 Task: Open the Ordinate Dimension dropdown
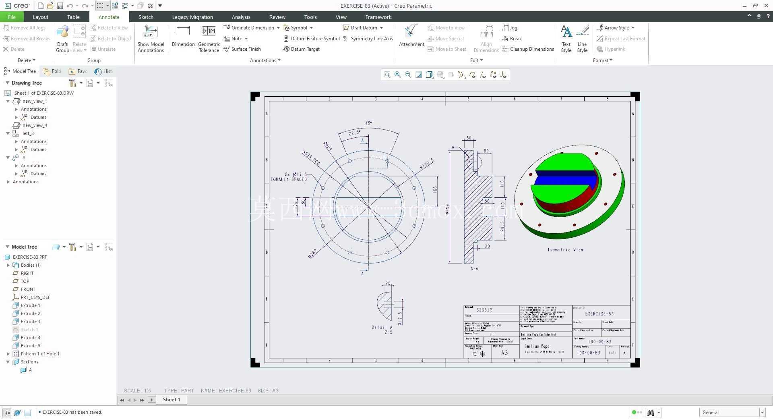pyautogui.click(x=278, y=28)
